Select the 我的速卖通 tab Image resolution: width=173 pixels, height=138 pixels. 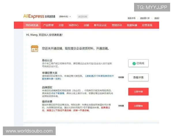click(x=32, y=25)
